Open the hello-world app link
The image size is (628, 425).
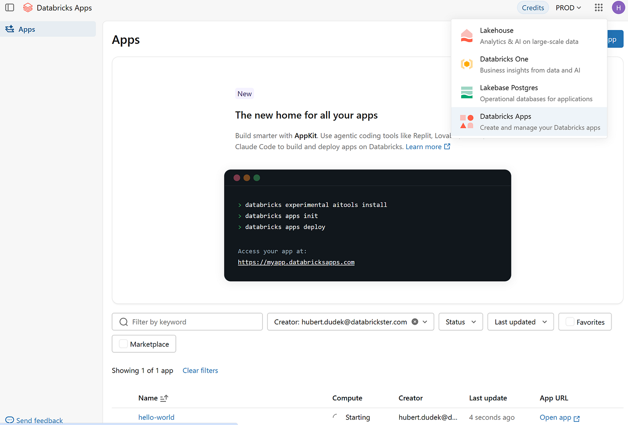[x=156, y=417]
